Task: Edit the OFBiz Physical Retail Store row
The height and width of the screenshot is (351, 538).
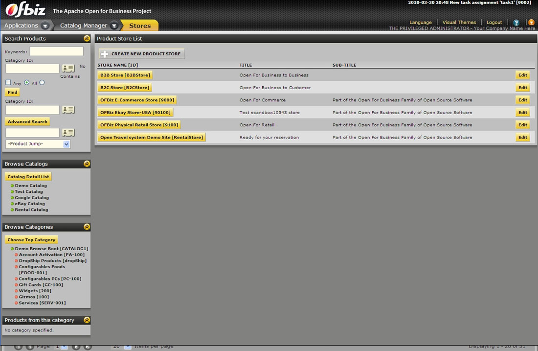Action: pyautogui.click(x=522, y=125)
